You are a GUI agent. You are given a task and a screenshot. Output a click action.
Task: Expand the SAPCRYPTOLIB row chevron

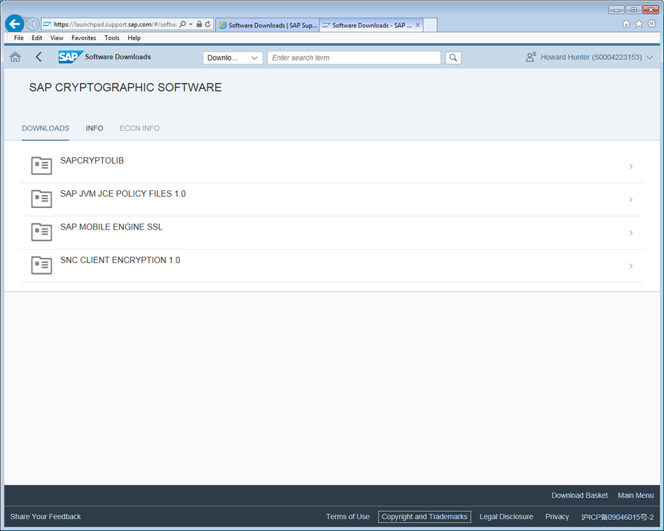631,167
